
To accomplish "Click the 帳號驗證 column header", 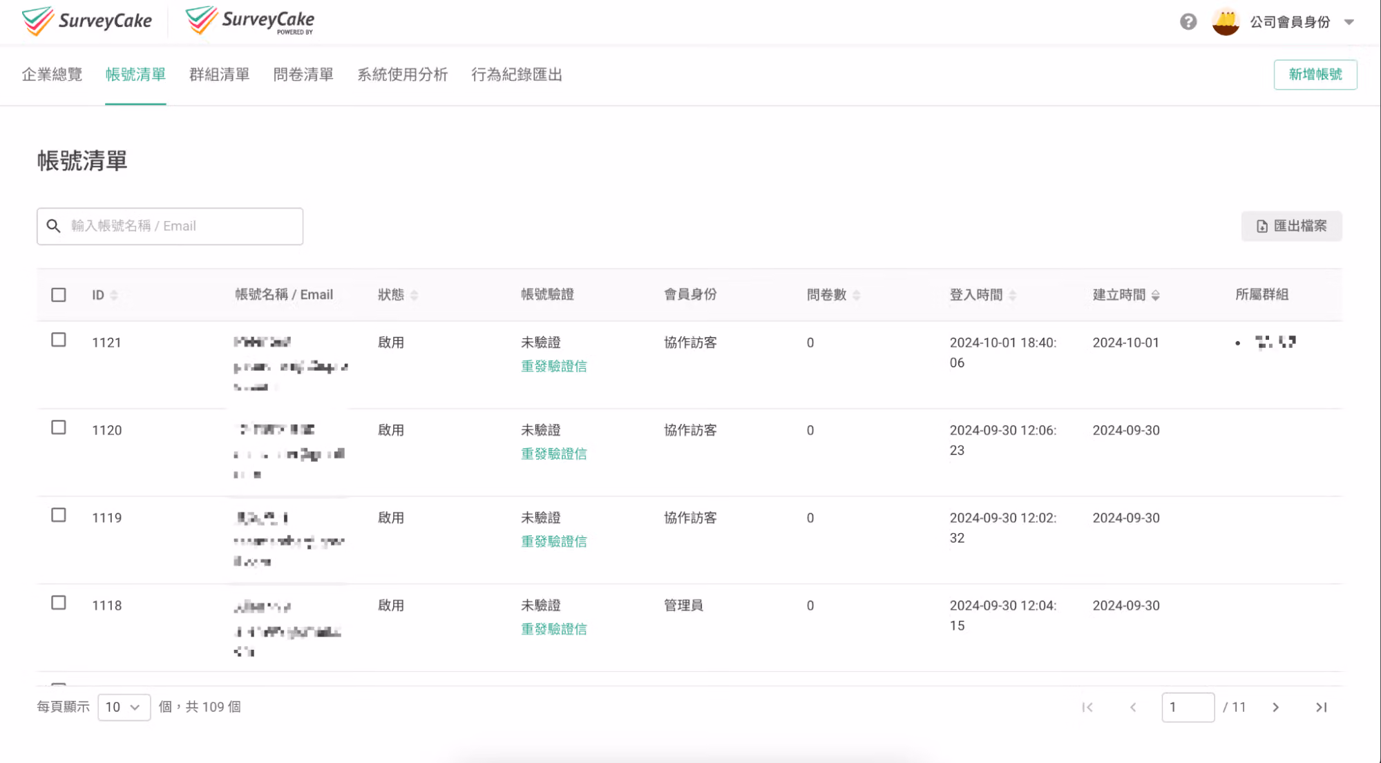I will click(x=547, y=295).
